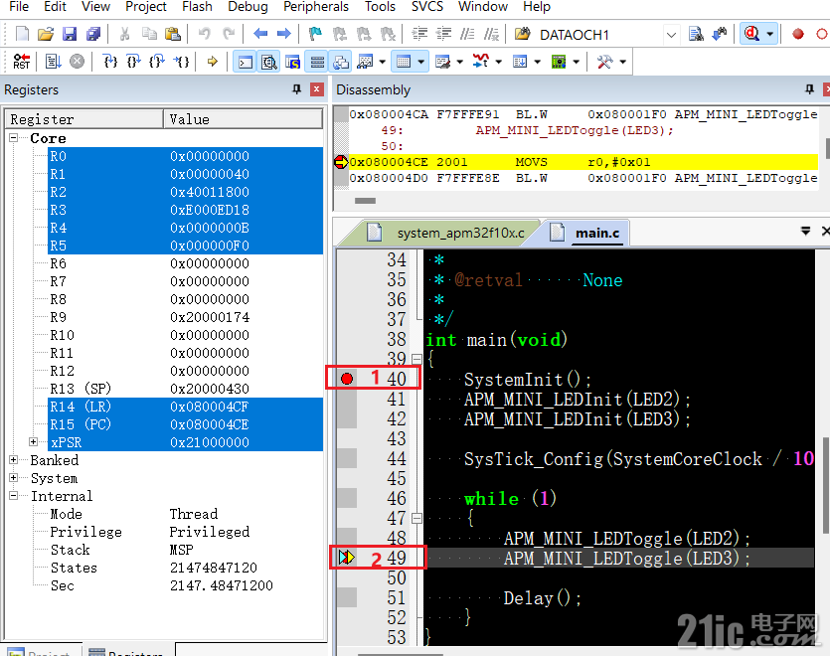830x656 pixels.
Task: Open the Memory windows dropdown arrow
Action: (x=420, y=62)
